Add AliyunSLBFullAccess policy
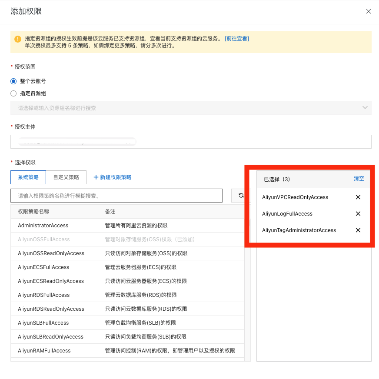379x379 pixels. [43, 322]
